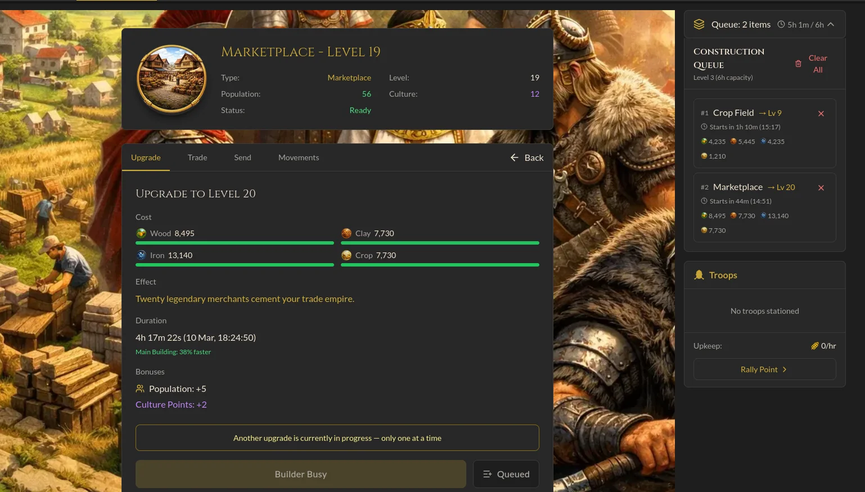Click the duration 4h 17m 22s text

coord(196,337)
